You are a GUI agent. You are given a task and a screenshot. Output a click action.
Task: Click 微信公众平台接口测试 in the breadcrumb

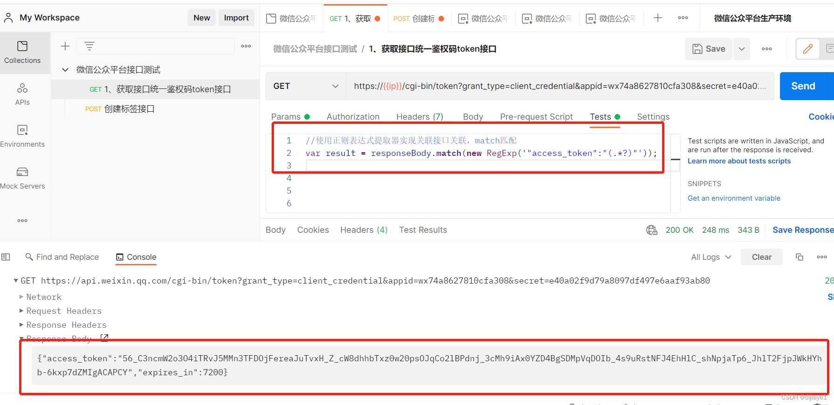click(x=315, y=49)
